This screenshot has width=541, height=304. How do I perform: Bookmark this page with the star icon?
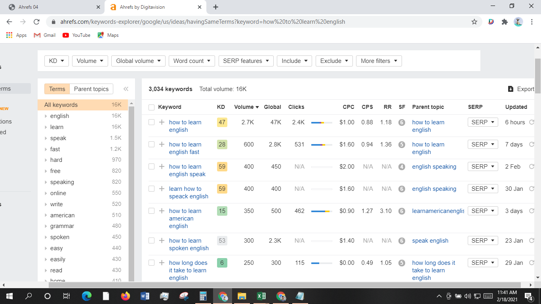tap(474, 22)
